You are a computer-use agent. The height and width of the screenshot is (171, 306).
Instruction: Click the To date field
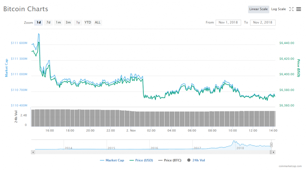point(262,22)
